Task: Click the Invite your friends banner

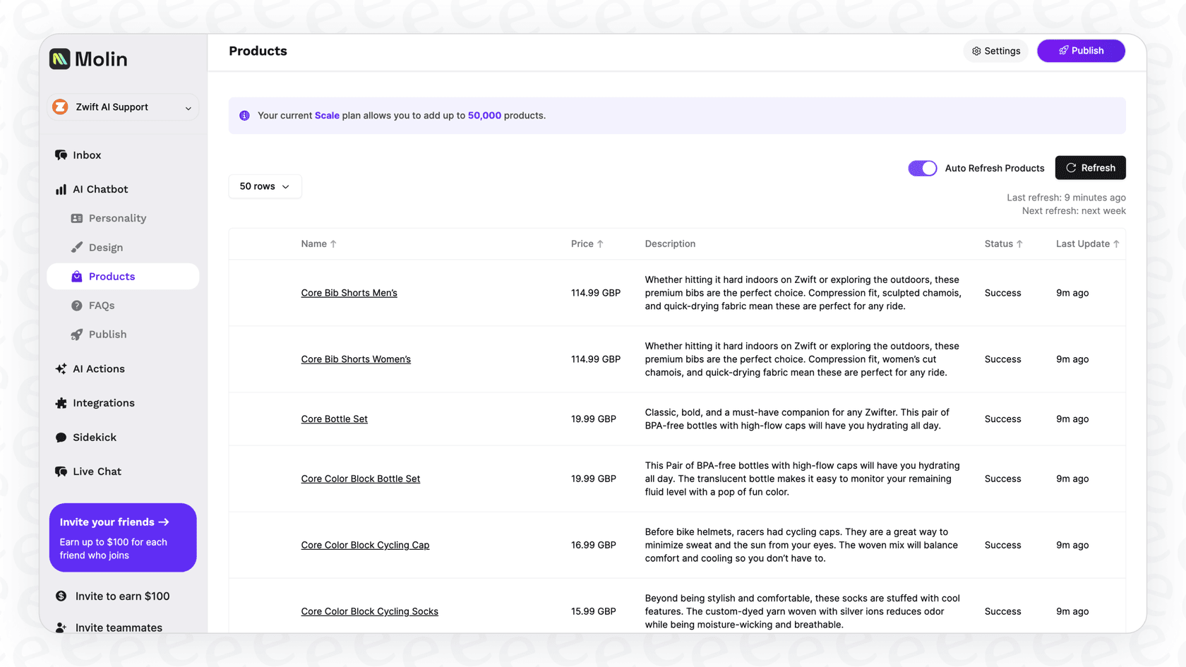Action: click(x=122, y=537)
